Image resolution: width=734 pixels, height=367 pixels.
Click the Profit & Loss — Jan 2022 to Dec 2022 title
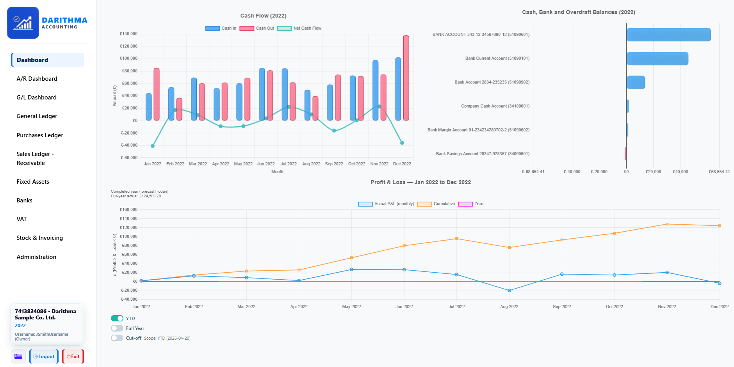tap(421, 182)
